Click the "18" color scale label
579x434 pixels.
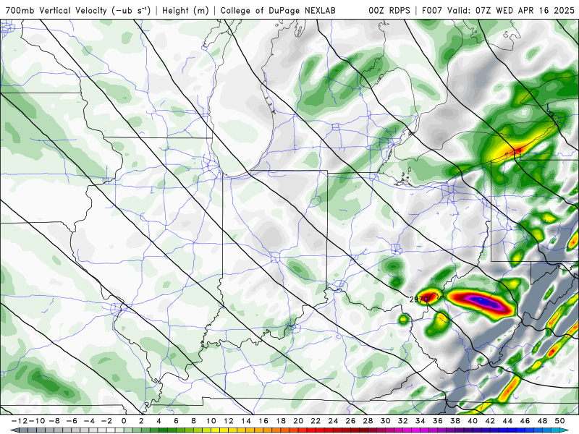(x=281, y=421)
